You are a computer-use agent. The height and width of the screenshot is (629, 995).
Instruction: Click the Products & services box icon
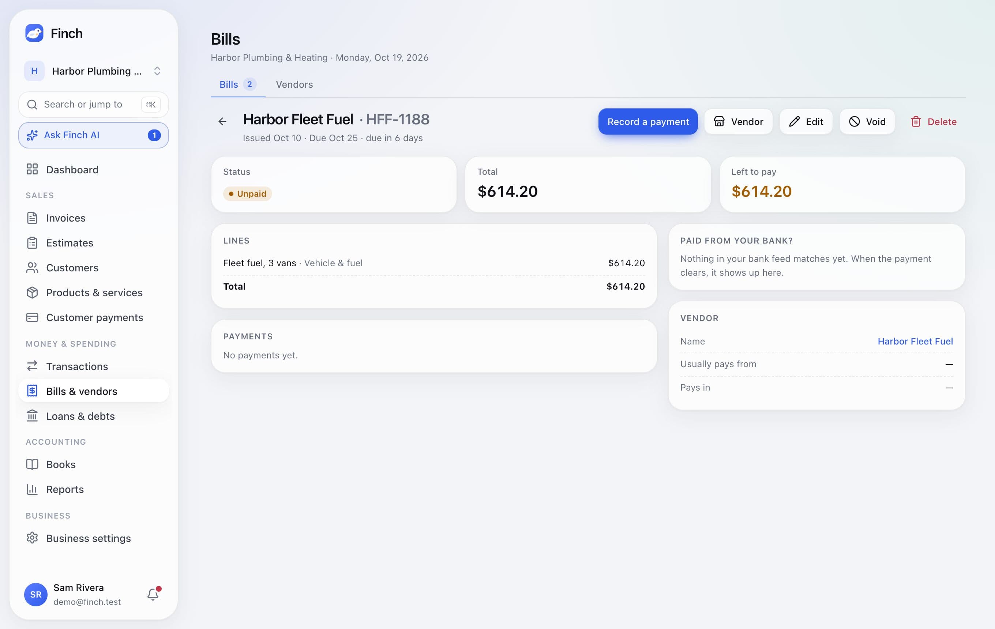(x=32, y=293)
